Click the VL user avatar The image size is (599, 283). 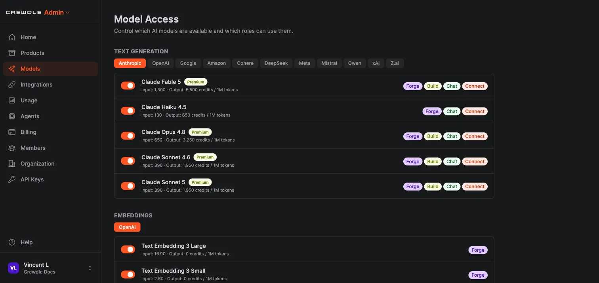13,268
